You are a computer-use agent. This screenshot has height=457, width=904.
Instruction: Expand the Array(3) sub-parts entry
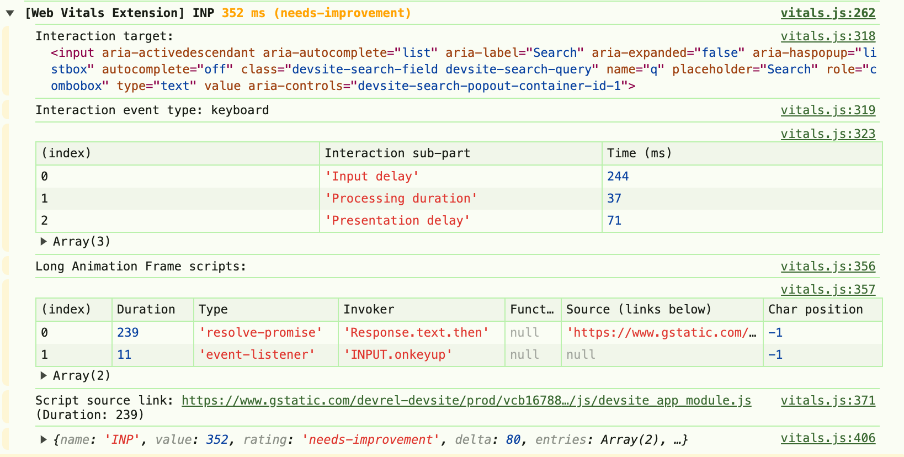tap(43, 242)
